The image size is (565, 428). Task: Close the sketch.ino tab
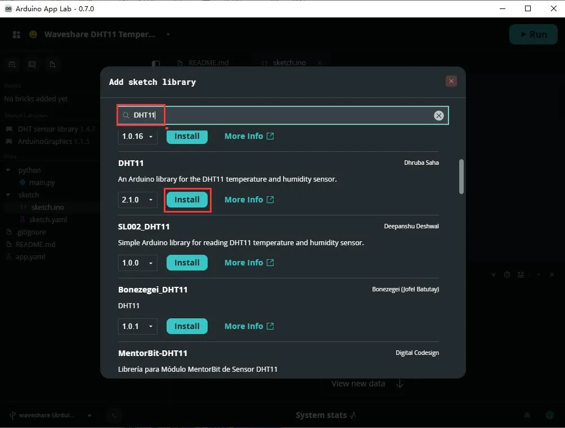point(320,62)
